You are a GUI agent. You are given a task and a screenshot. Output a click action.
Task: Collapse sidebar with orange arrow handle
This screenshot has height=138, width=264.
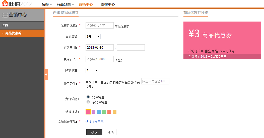pyautogui.click(x=46, y=75)
